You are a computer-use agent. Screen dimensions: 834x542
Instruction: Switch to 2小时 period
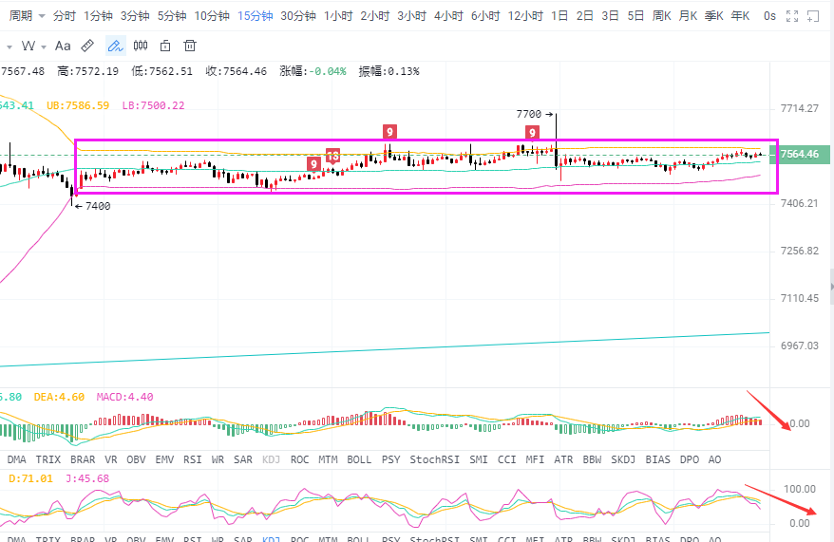pos(375,16)
